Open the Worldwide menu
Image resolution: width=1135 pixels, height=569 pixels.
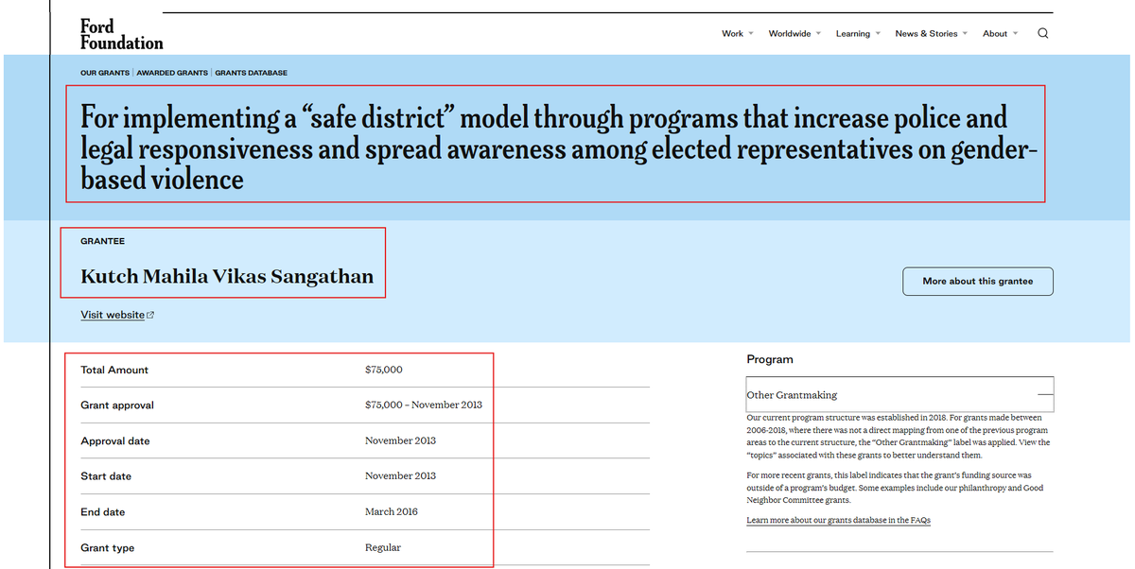click(x=789, y=33)
